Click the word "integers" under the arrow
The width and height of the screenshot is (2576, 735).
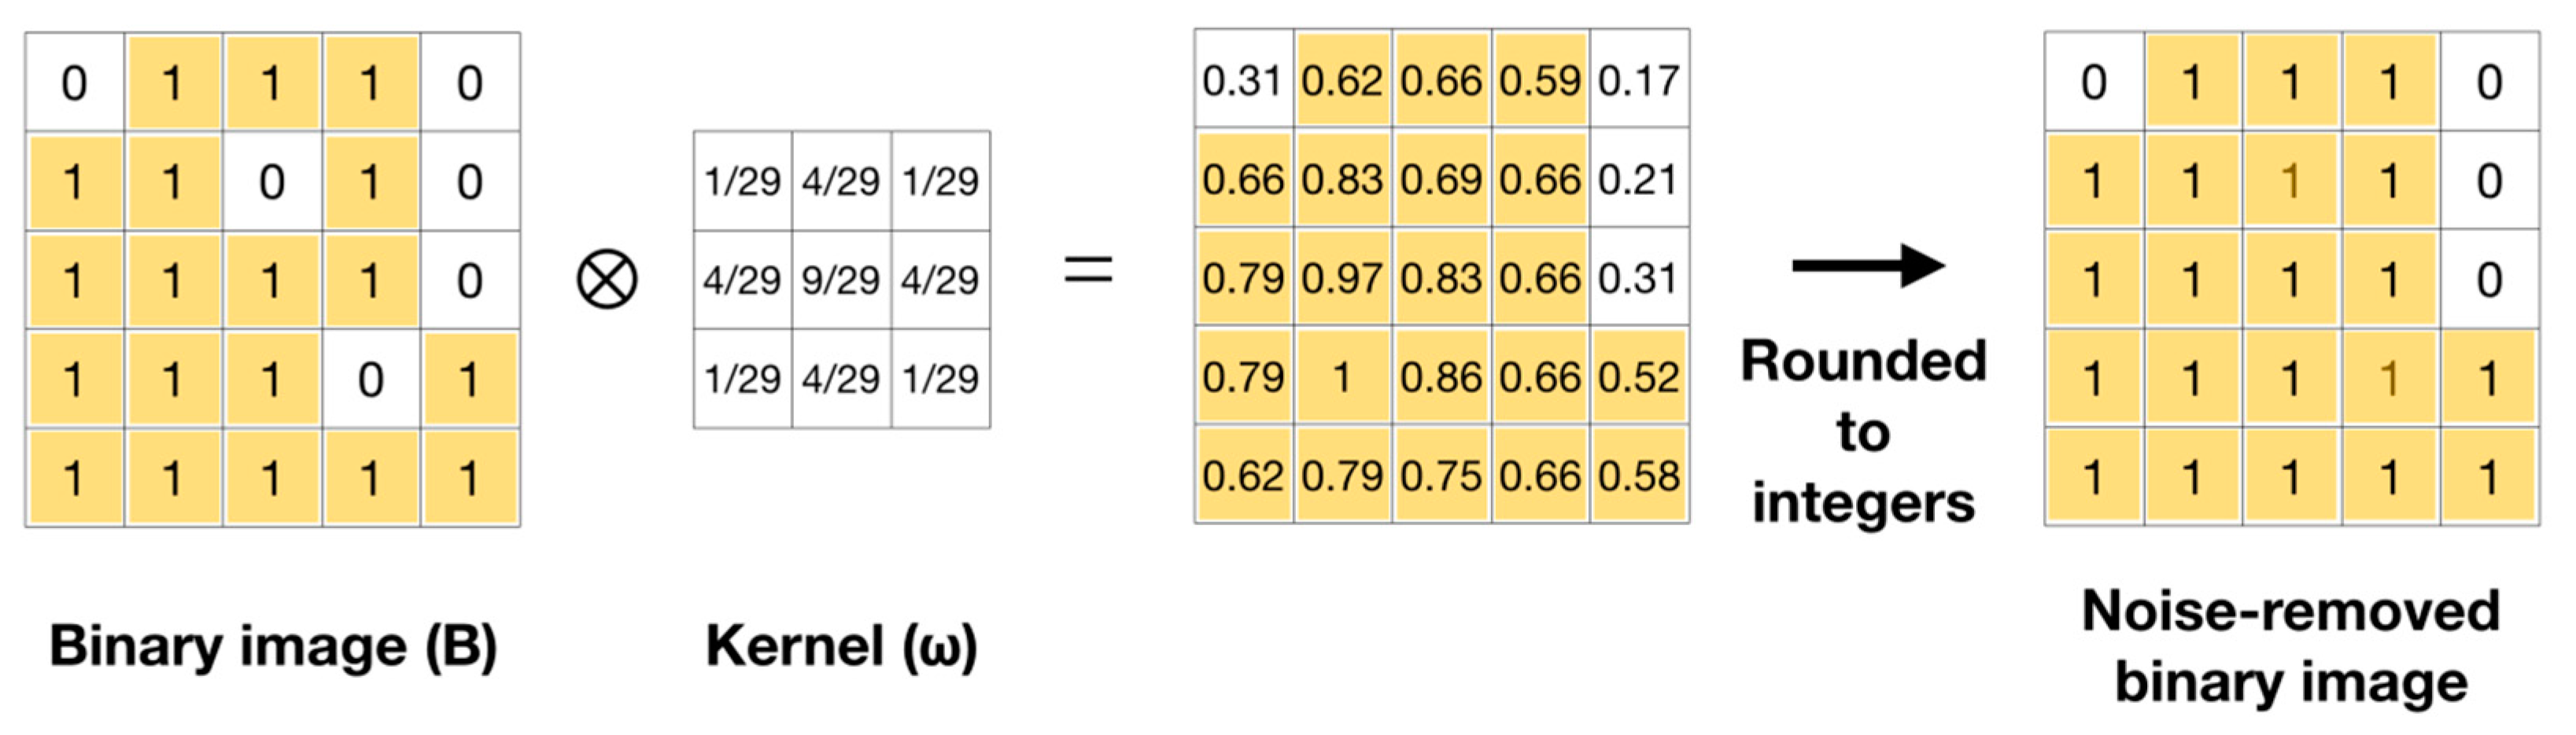[x=1863, y=502]
